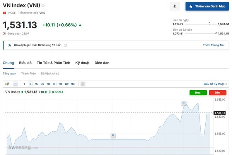This screenshot has width=232, height=155.
Task: Click the clock icon beside Đóng cửa
Action: tap(4, 34)
